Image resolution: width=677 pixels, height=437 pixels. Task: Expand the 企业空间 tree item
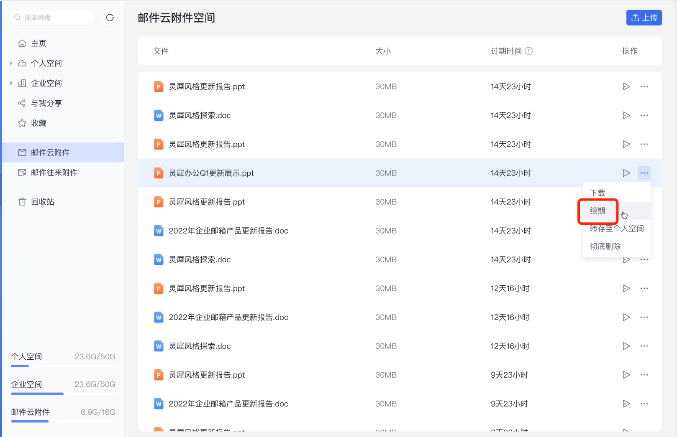coord(11,83)
